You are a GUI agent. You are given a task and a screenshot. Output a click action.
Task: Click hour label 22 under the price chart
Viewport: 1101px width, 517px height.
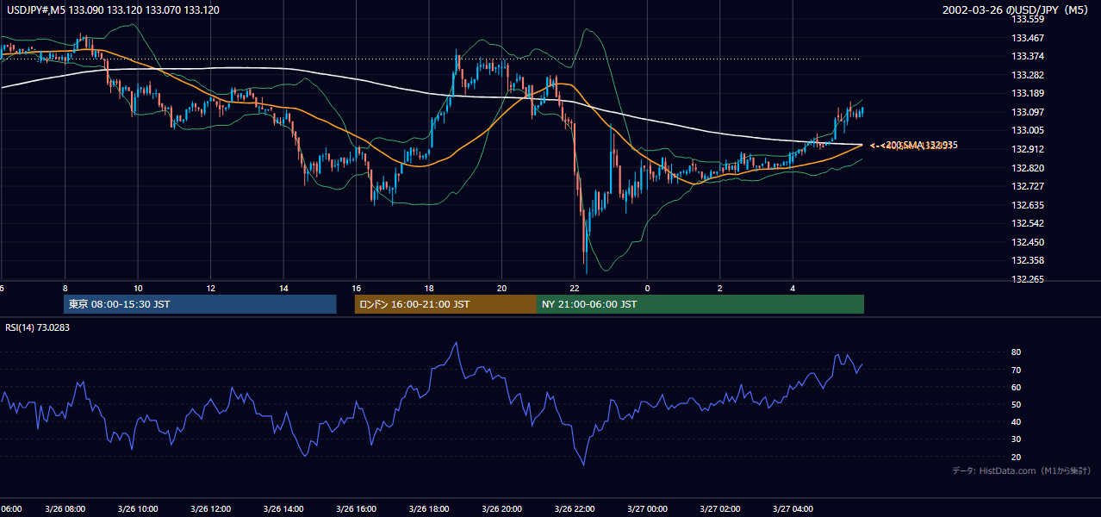click(x=574, y=288)
